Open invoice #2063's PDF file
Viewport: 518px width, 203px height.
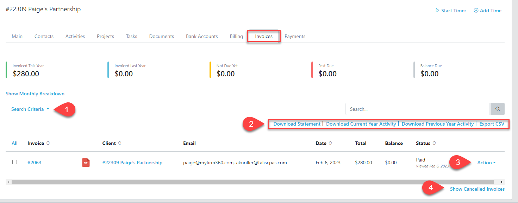click(86, 162)
